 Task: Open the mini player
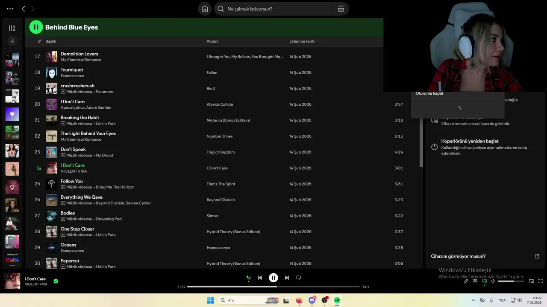coord(531,281)
